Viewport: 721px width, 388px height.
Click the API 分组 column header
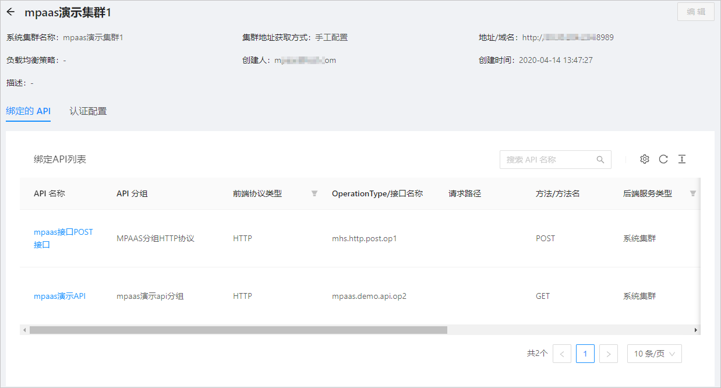tap(132, 193)
